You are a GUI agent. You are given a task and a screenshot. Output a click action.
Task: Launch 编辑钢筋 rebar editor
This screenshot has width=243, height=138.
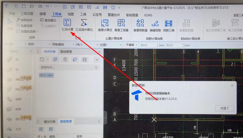tap(155, 26)
